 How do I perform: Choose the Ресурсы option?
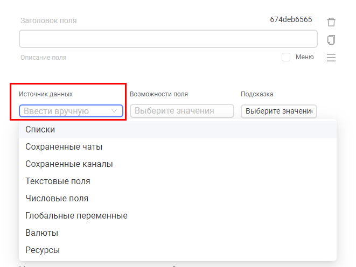pyautogui.click(x=43, y=250)
